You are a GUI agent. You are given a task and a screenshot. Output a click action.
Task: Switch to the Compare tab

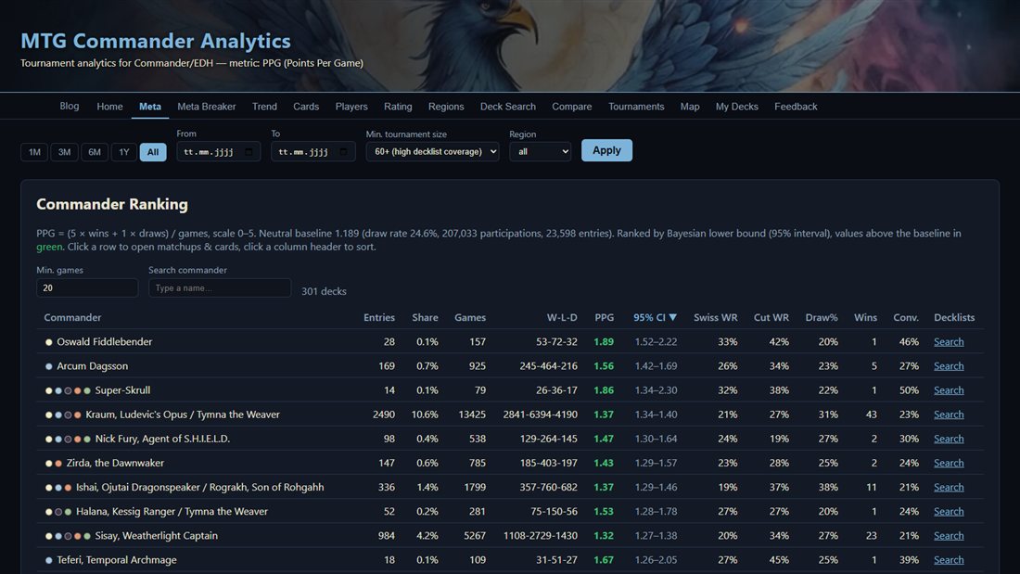[x=572, y=106]
